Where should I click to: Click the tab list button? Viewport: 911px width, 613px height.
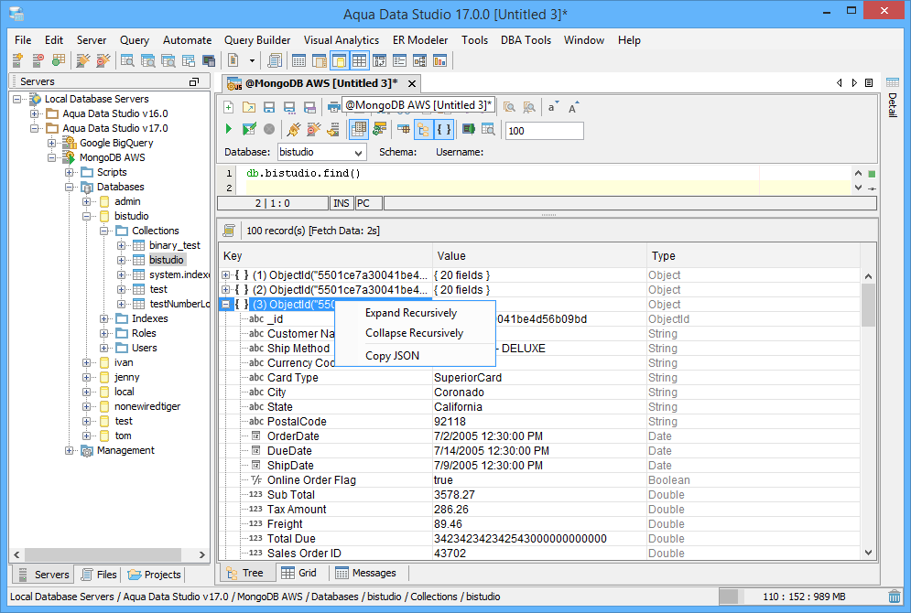click(869, 83)
